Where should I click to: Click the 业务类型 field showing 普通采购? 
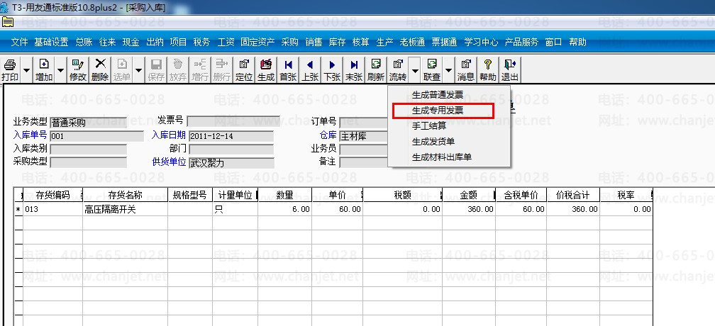[88, 123]
